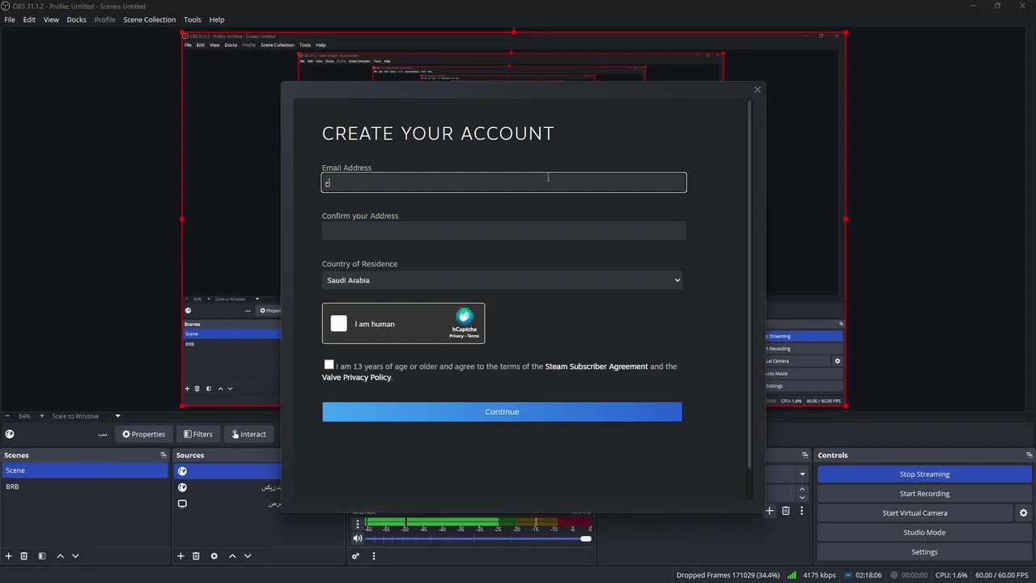Click the blue Continue button
This screenshot has height=583, width=1036.
(x=502, y=411)
